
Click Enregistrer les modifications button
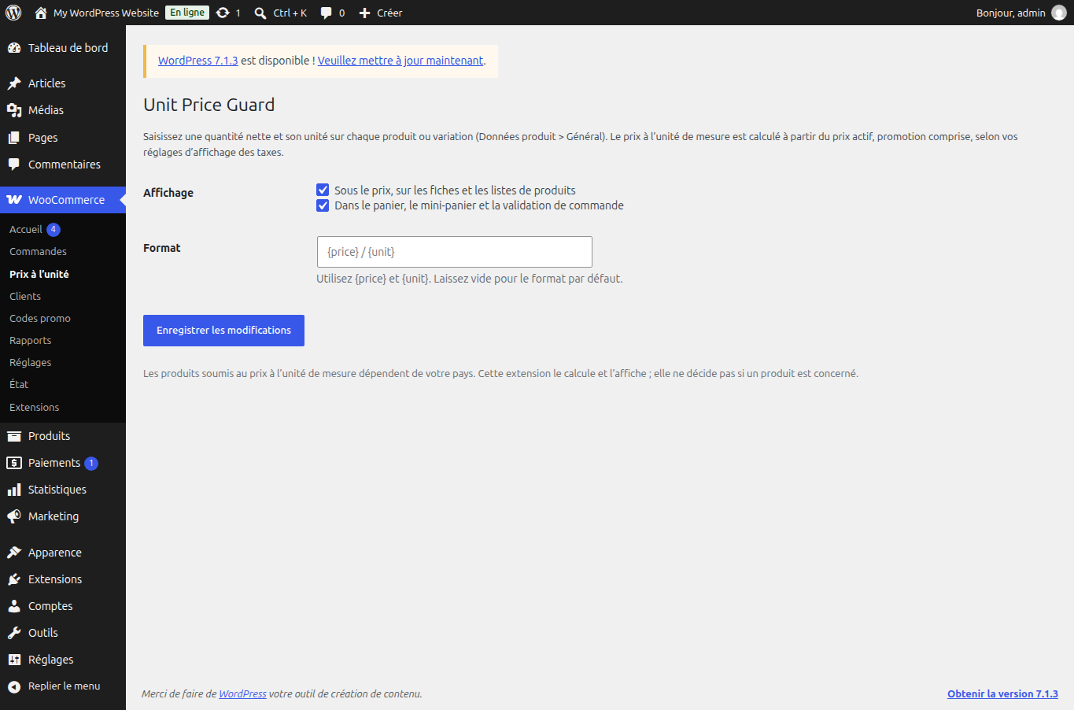(x=223, y=331)
